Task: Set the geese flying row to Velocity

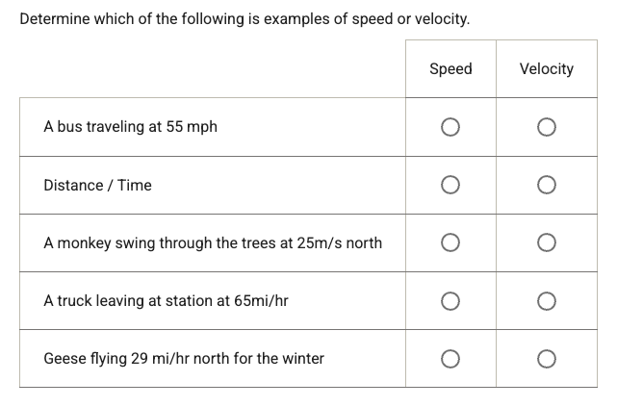Action: 546,358
